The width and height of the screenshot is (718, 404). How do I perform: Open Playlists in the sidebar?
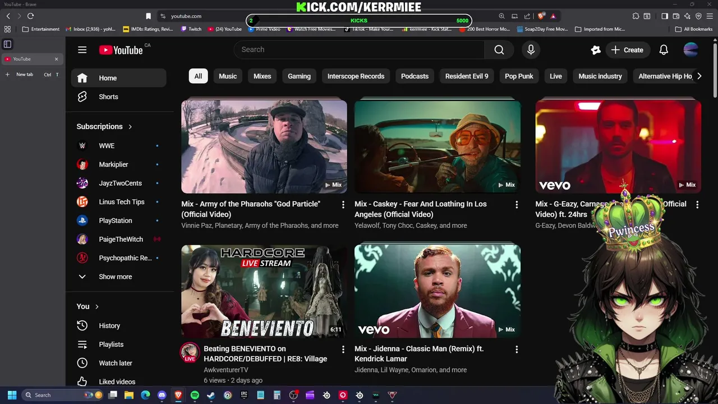[118, 345]
